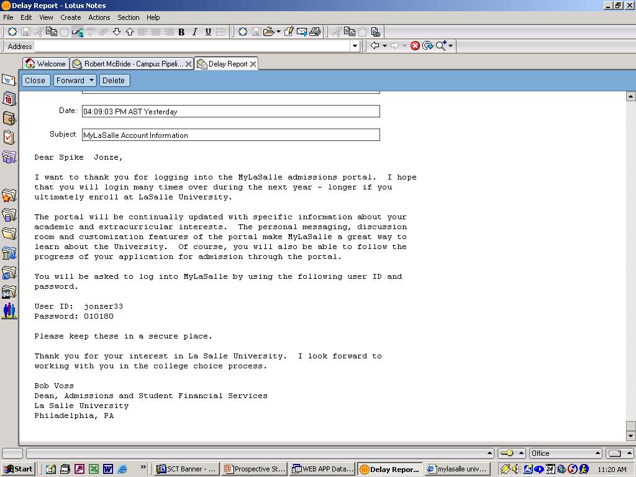
Task: Close the Delay Report tab
Action: (x=253, y=64)
